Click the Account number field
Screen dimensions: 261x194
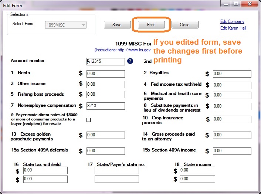(105, 62)
